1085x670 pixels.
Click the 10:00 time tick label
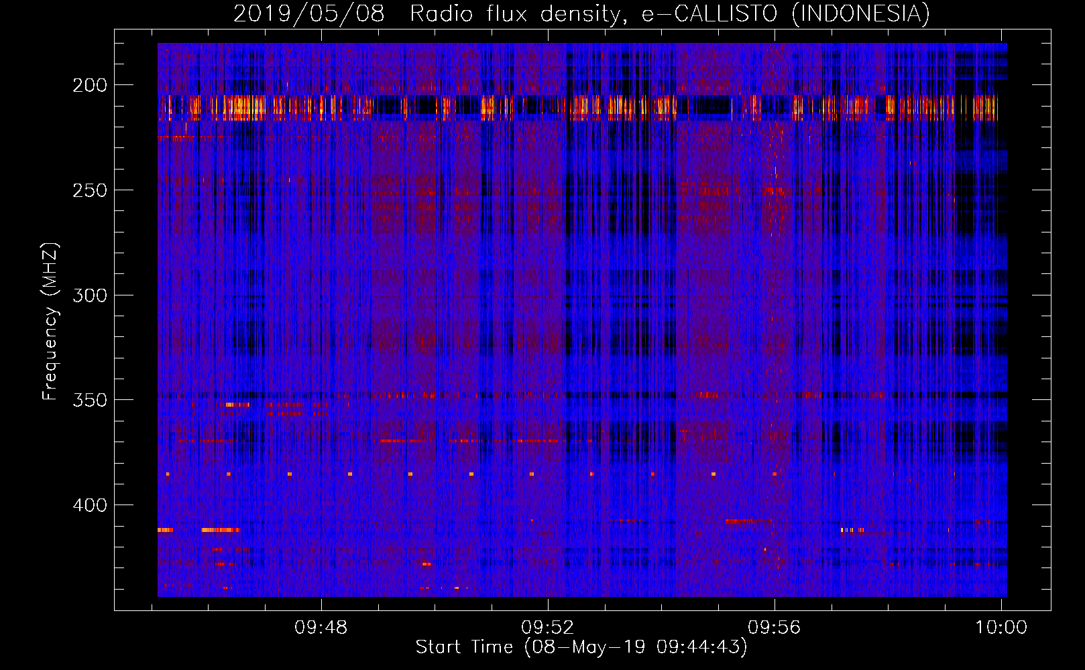1001,628
